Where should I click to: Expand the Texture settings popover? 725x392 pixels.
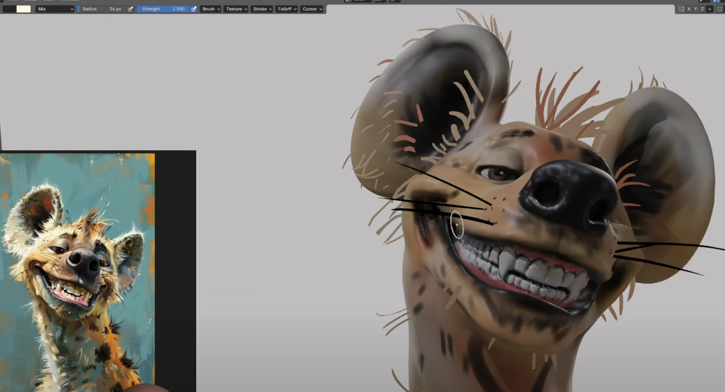pyautogui.click(x=236, y=9)
